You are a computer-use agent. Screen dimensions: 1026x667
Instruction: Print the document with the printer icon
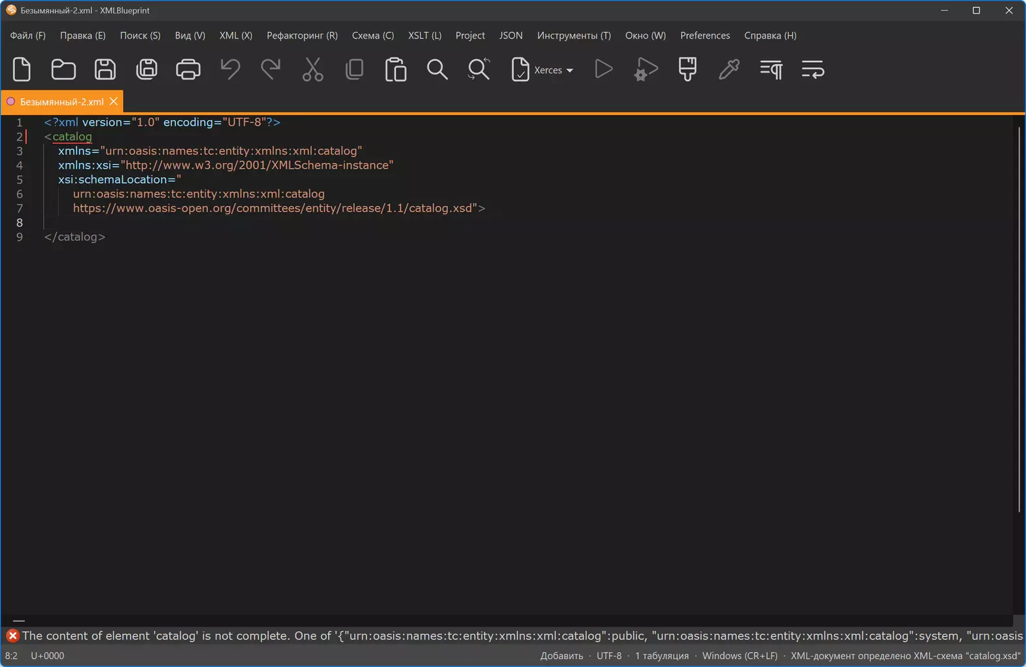[188, 69]
